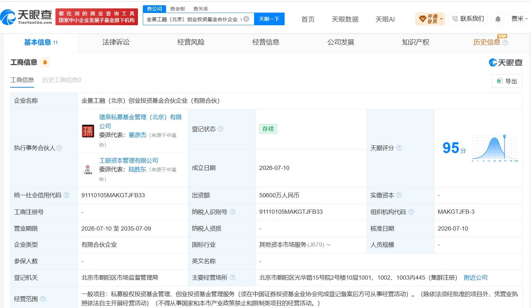Open the 法律诉讼 tab
Image resolution: width=531 pixels, height=308 pixels.
click(x=116, y=42)
